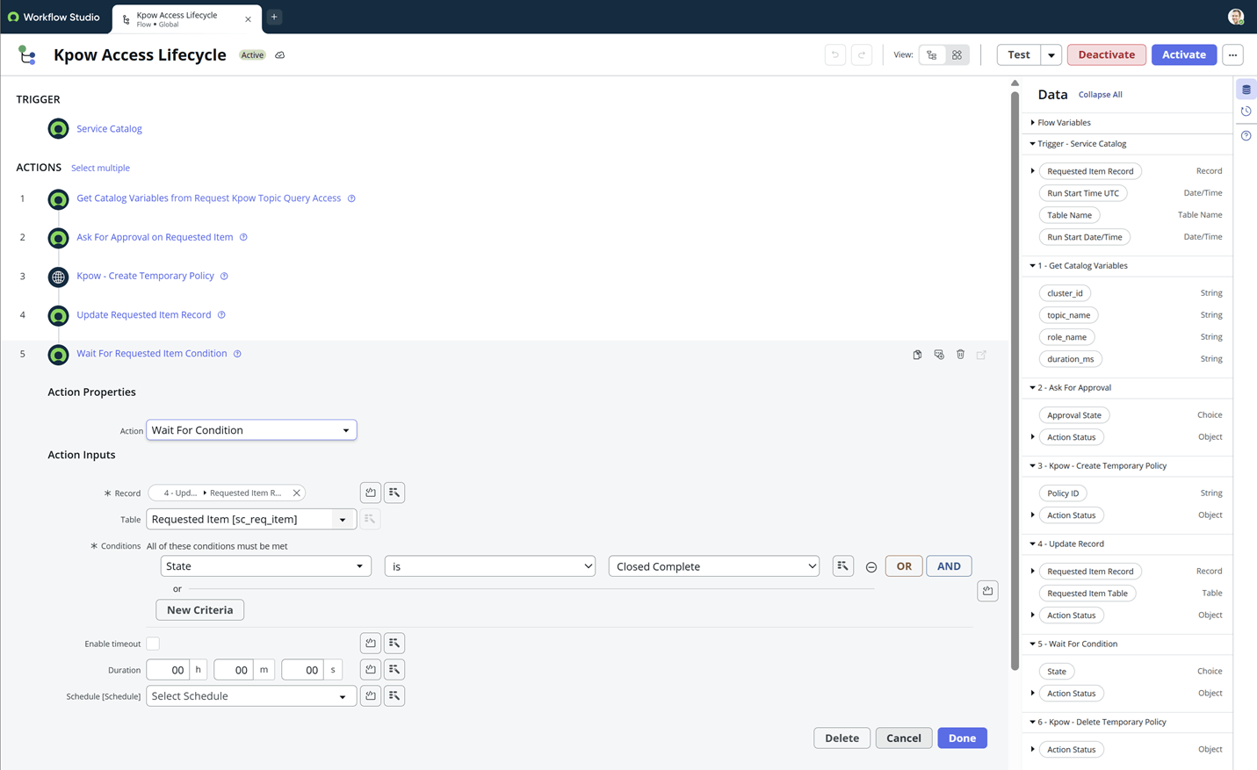
Task: Click the topic_name data pill
Action: (x=1068, y=315)
